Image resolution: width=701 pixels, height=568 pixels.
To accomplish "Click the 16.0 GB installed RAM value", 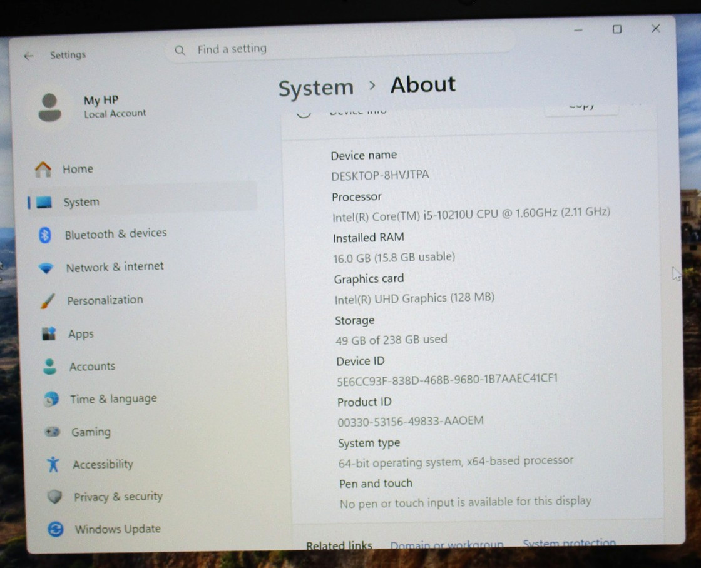I will 394,257.
